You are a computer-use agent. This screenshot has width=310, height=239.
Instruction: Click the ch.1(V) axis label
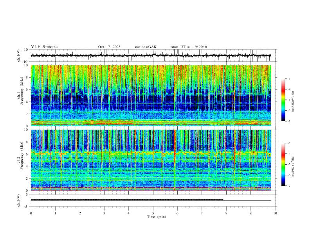(19, 55)
